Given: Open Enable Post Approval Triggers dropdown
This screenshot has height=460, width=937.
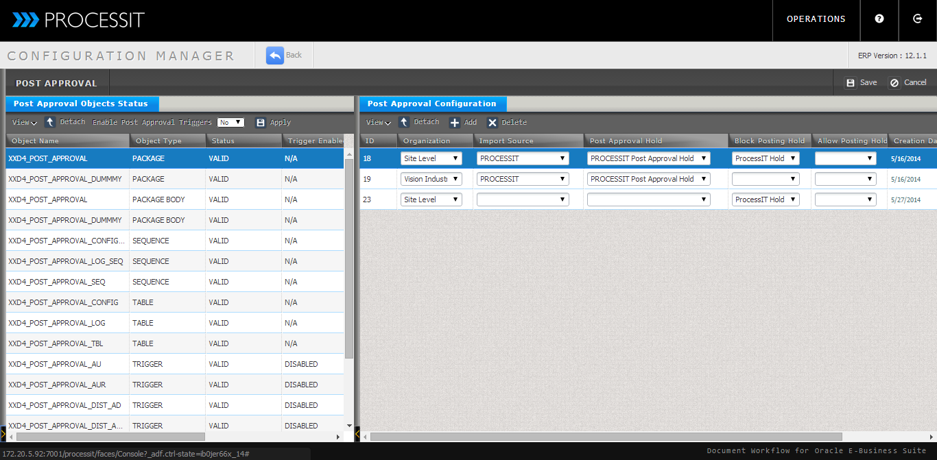Looking at the screenshot, I should (230, 123).
